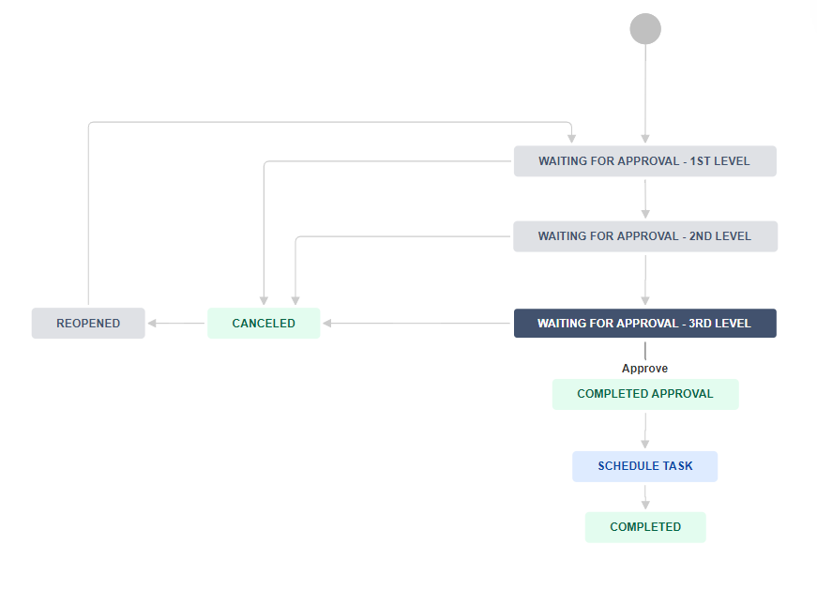Select the Completed Approval status
The height and width of the screenshot is (590, 817).
[x=645, y=394]
